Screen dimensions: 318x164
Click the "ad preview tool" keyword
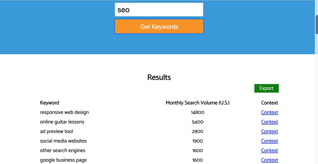coord(56,131)
